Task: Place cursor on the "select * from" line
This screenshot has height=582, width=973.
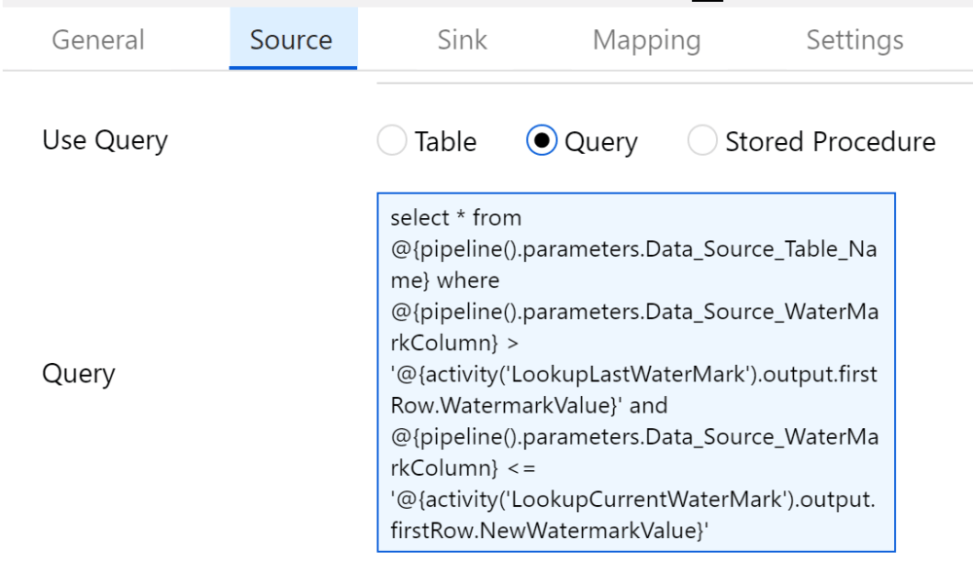Action: [455, 217]
